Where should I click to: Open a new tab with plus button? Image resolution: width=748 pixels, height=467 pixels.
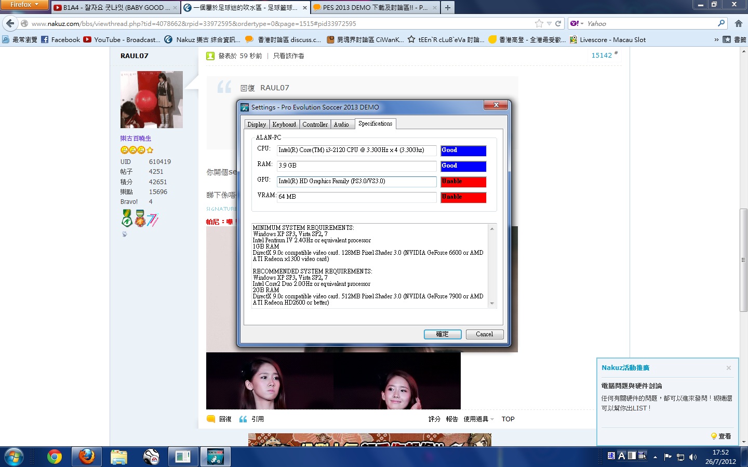[x=448, y=7]
